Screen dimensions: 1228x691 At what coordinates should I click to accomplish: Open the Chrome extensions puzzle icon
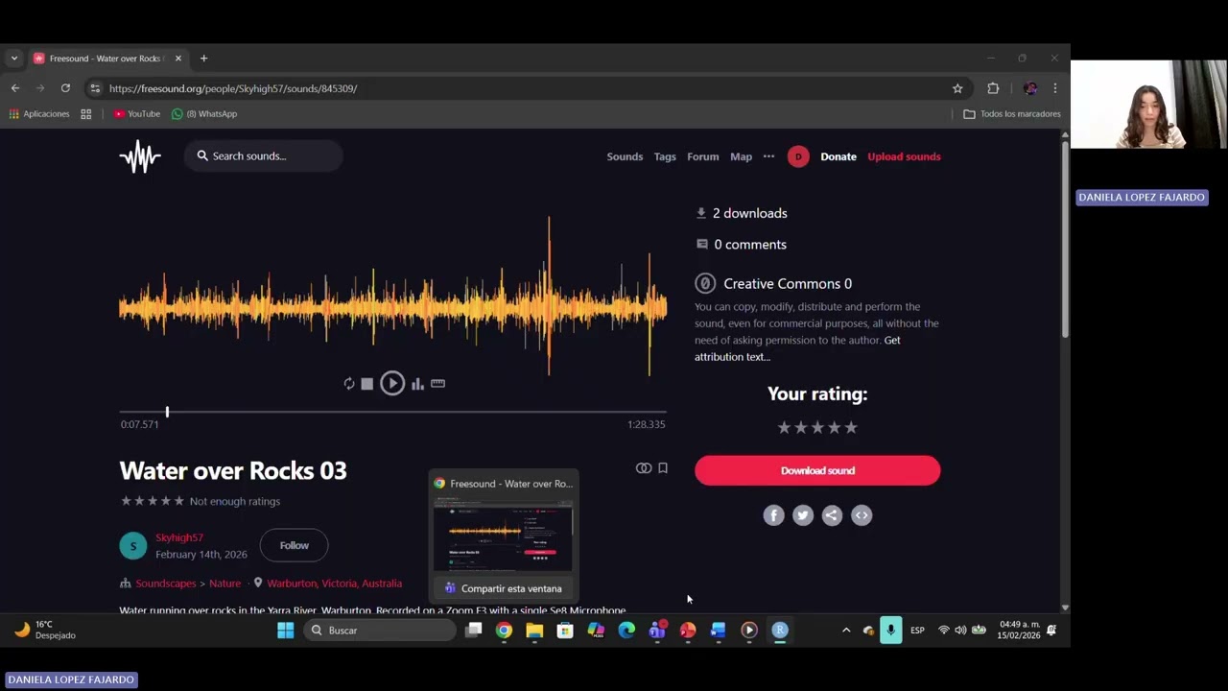993,88
